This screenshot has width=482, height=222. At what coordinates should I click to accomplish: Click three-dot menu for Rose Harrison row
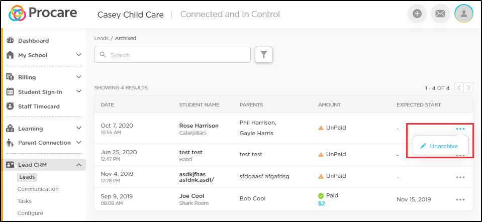460,129
